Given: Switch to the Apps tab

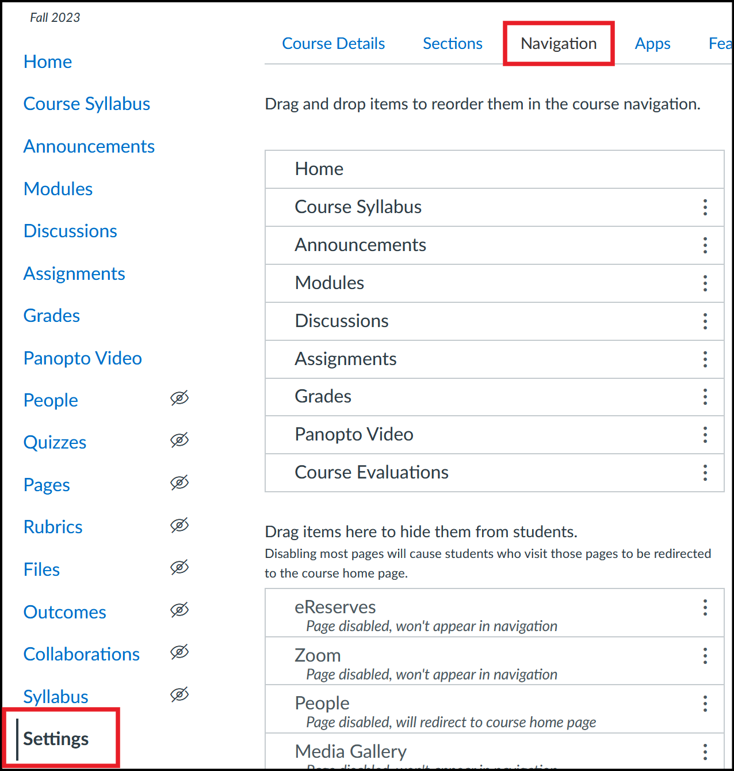Looking at the screenshot, I should [x=652, y=44].
